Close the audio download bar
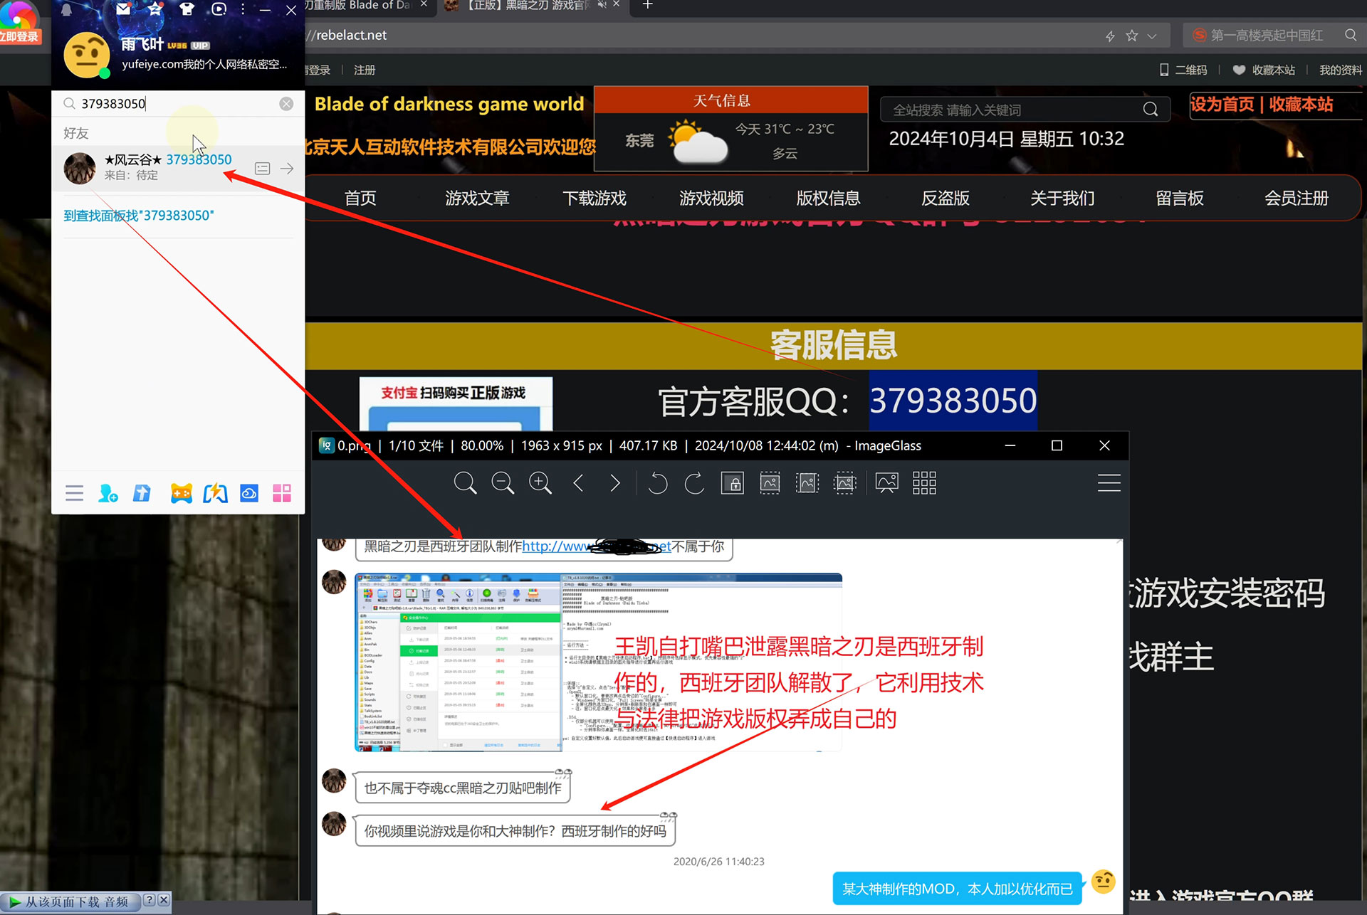Screen dimensions: 1367x915 [164, 900]
